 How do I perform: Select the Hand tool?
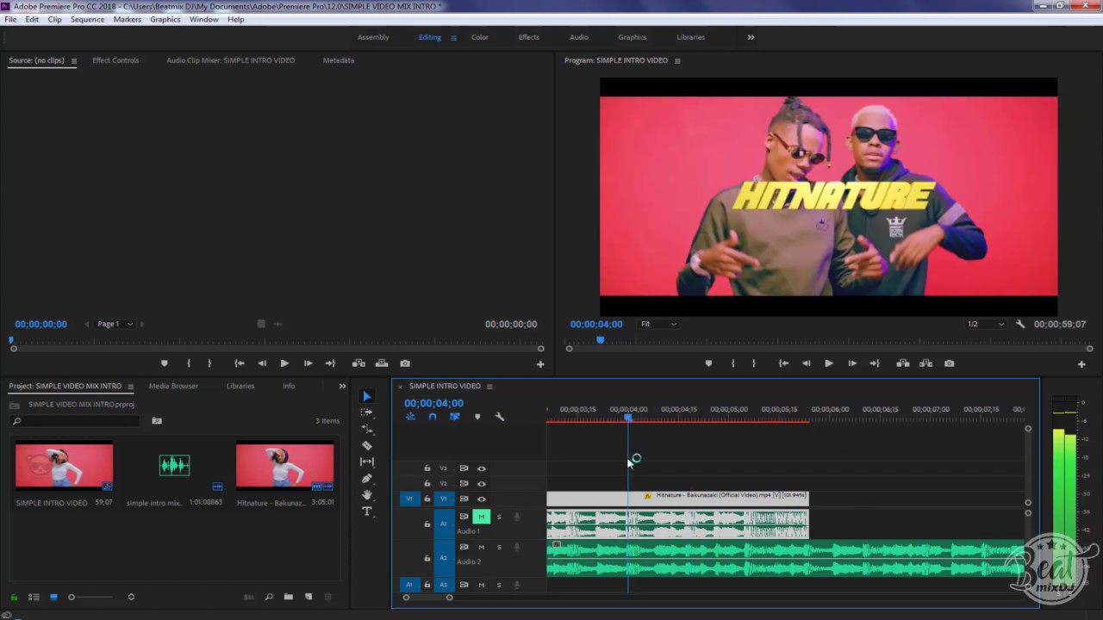click(367, 494)
